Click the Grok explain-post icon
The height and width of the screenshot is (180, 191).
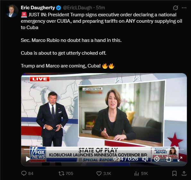tap(176, 8)
